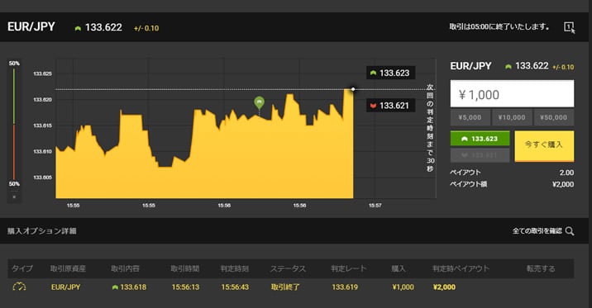Click the small collapse button under 50% gauge
The image size is (592, 308).
coord(14,197)
